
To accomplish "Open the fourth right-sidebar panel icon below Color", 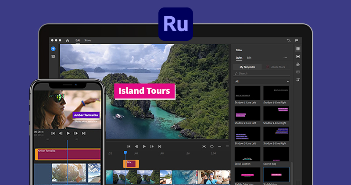I will [x=298, y=72].
